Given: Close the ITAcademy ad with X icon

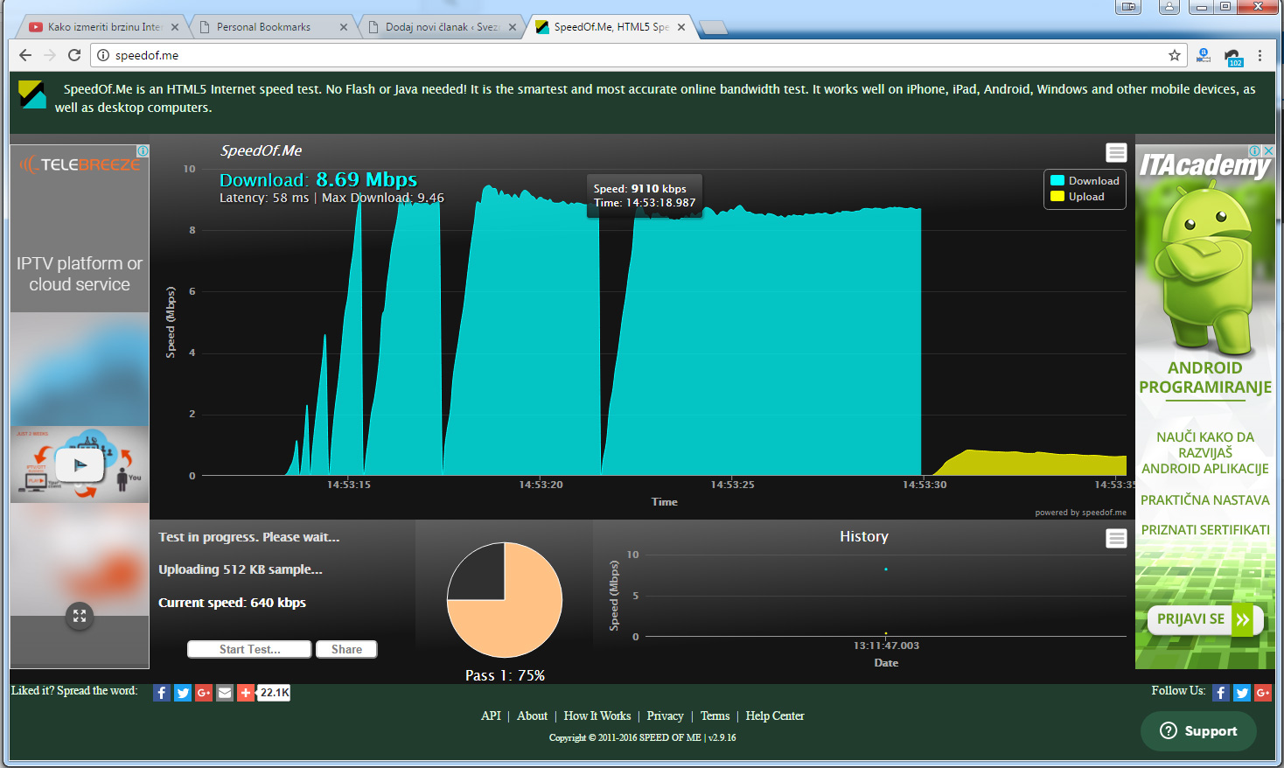Looking at the screenshot, I should pyautogui.click(x=1269, y=150).
